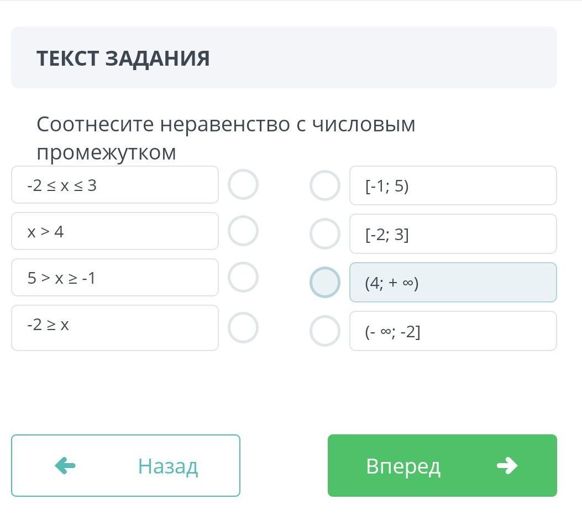582x526 pixels.
Task: Click the inequality box -2 ≥ x
Action: pos(115,328)
